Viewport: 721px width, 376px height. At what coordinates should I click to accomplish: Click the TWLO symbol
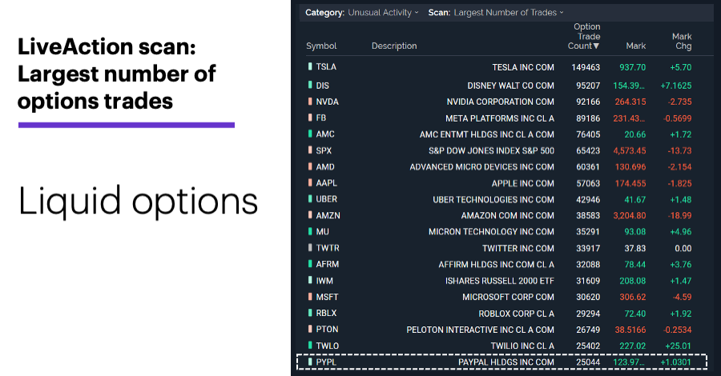click(x=328, y=346)
